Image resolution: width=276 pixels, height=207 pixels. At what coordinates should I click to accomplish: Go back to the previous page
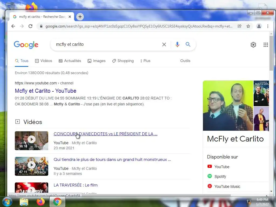tap(13, 26)
